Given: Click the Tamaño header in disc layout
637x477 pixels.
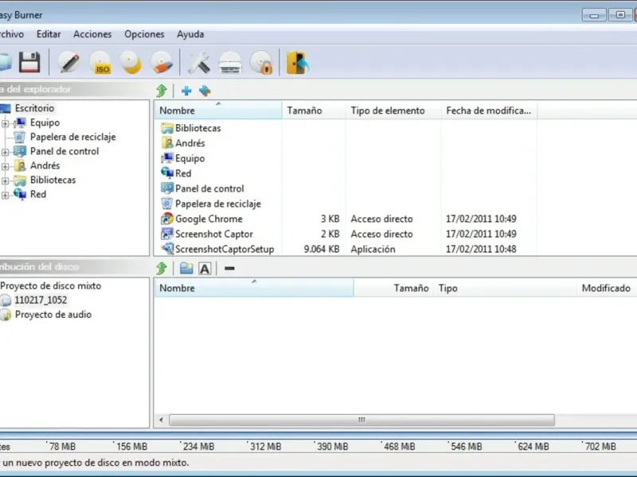Looking at the screenshot, I should point(393,288).
